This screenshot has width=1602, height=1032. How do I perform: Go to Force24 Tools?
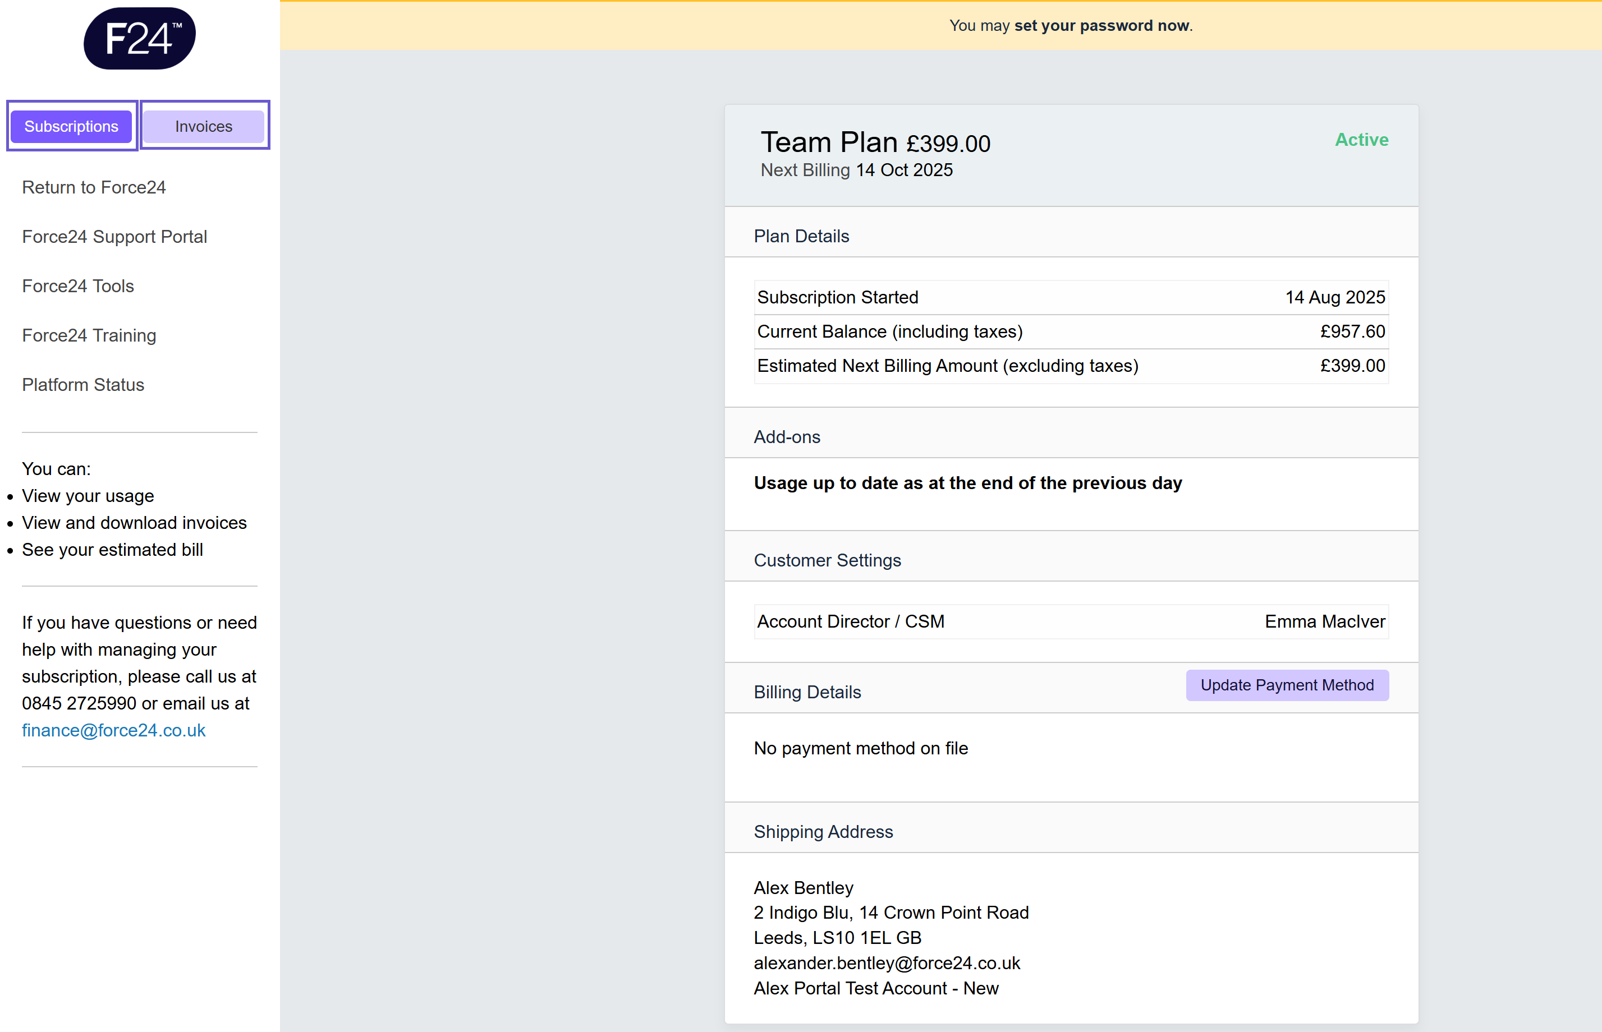pos(78,286)
